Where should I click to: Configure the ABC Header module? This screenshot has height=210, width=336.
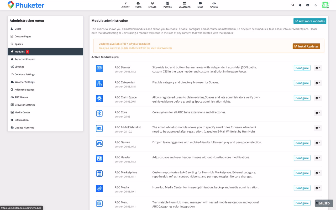coord(302,158)
